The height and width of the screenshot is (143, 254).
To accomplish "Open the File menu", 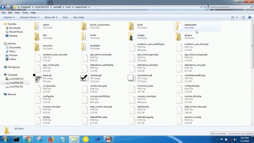I will [x=4, y=13].
